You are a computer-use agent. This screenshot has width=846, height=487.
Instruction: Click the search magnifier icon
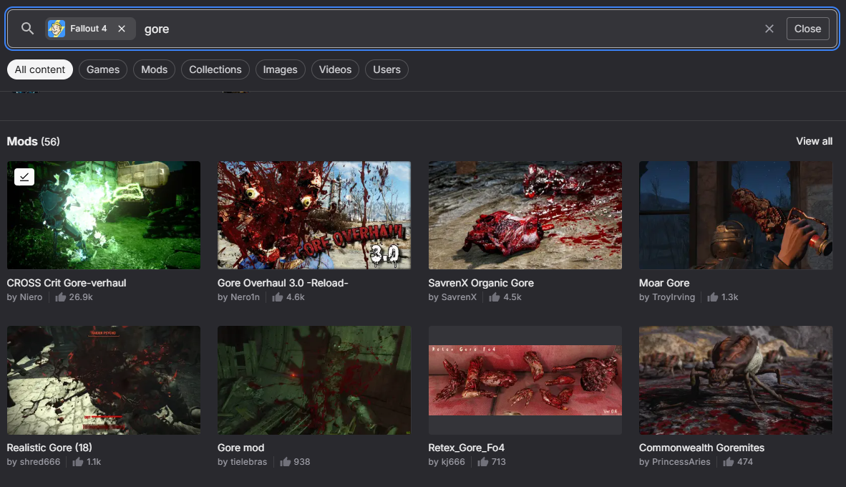tap(27, 29)
